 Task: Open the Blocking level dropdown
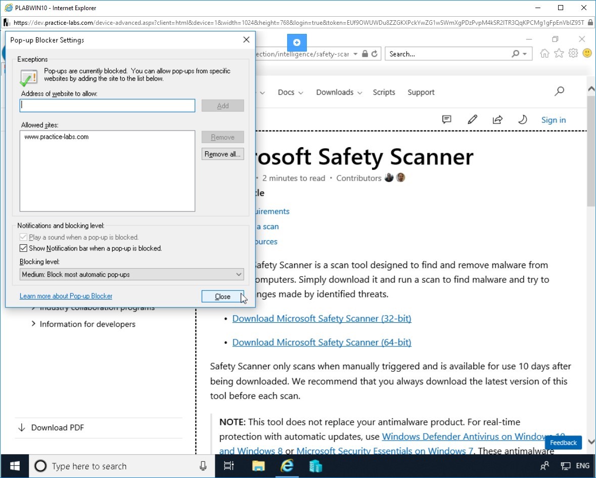click(131, 274)
